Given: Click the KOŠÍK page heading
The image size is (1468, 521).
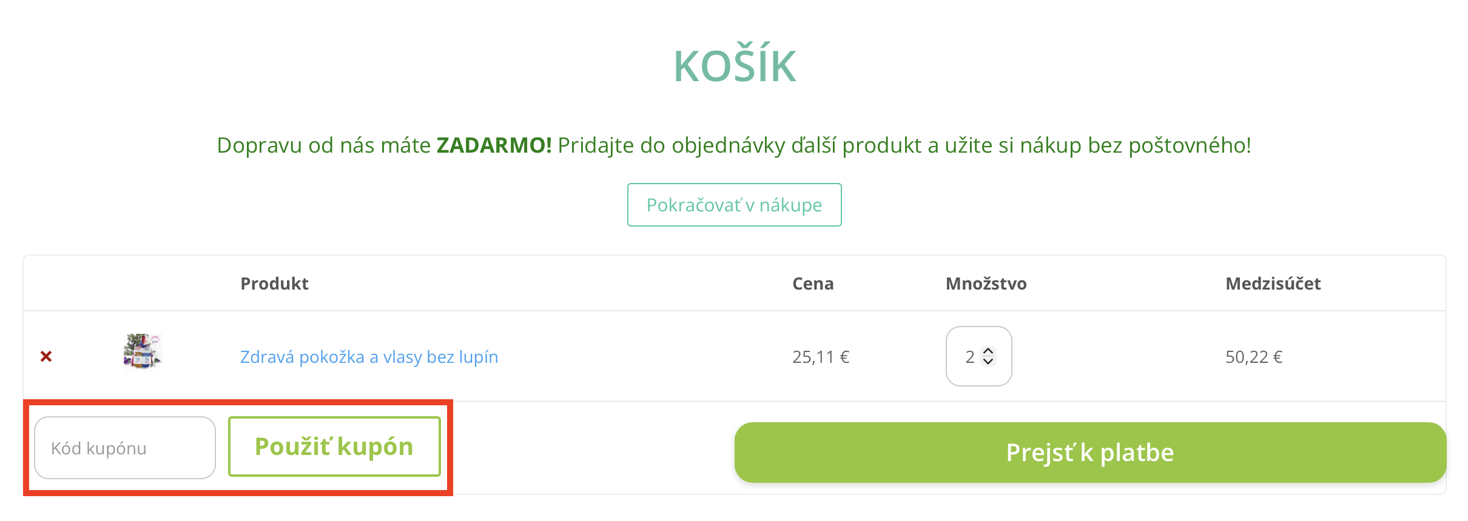Looking at the screenshot, I should 734,66.
